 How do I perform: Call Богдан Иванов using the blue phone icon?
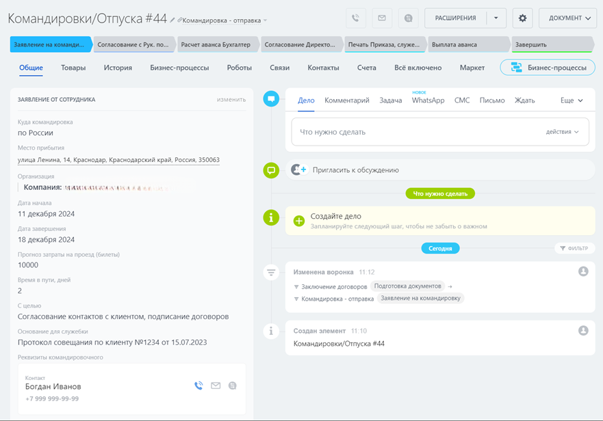198,385
